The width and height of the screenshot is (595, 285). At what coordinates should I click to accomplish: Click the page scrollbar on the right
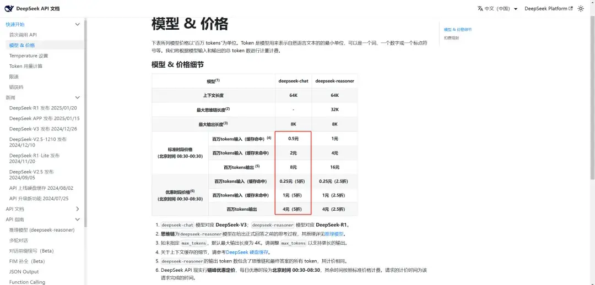coord(592,98)
